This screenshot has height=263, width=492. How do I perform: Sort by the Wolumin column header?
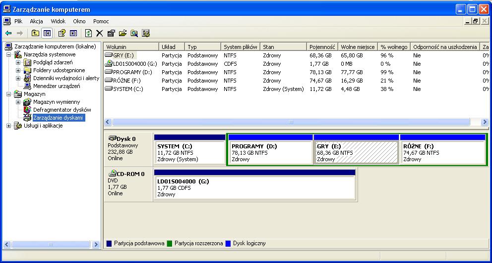tap(131, 46)
